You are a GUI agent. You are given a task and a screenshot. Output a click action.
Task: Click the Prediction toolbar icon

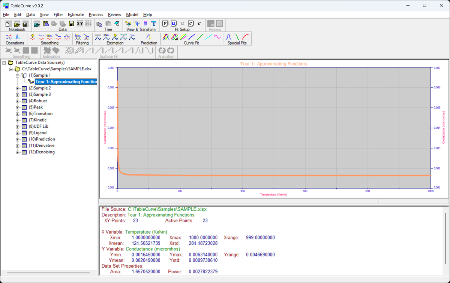click(x=149, y=37)
